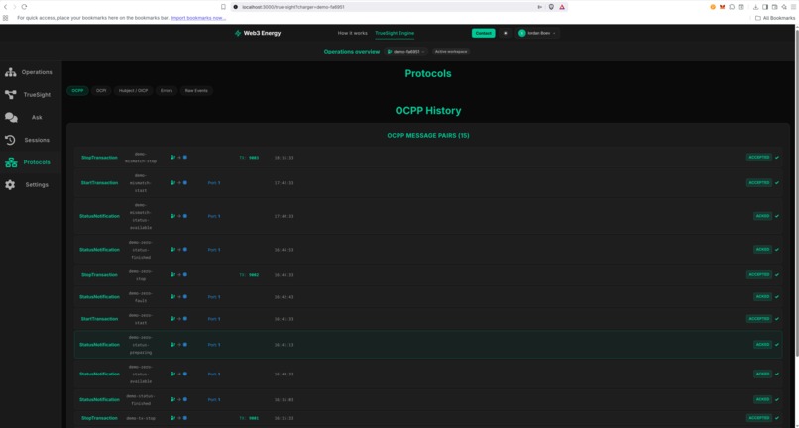Click the demo-zero-stop message ID
Viewport: 799px width, 428px height.
tap(141, 275)
